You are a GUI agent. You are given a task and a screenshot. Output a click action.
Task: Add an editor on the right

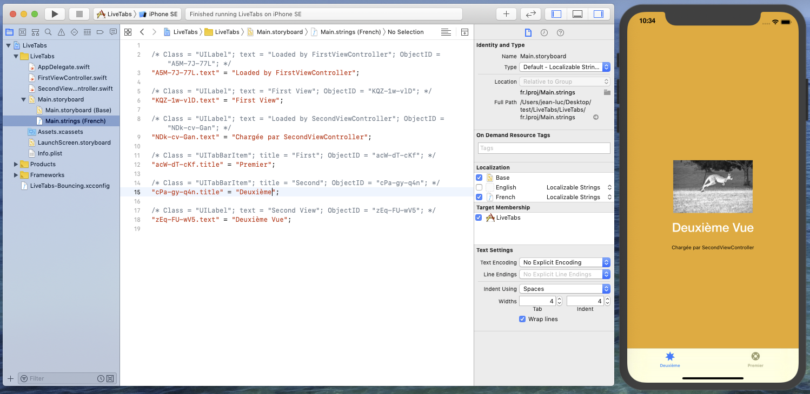coord(464,32)
